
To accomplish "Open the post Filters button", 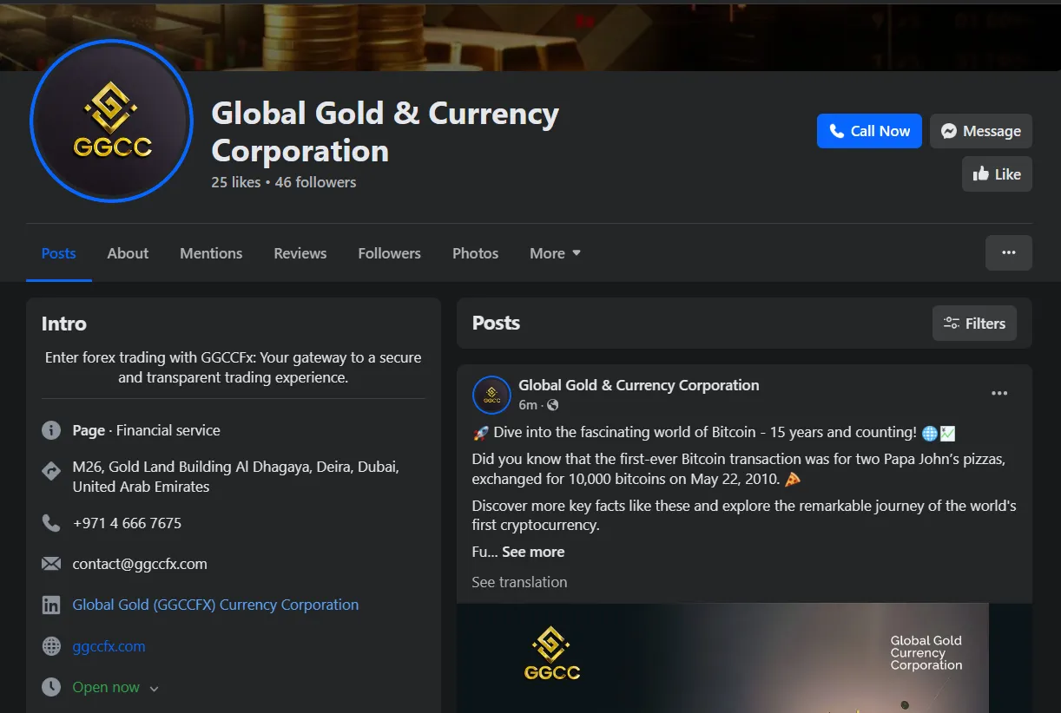I will 974,324.
